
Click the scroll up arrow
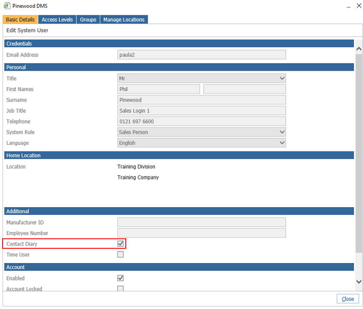coord(359,49)
